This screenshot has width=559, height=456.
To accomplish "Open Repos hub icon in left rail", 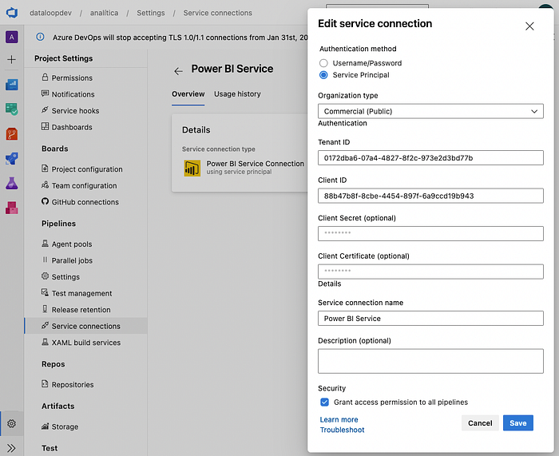I will 12,134.
